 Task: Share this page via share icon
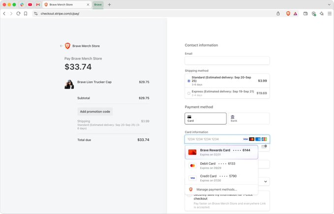click(x=278, y=13)
